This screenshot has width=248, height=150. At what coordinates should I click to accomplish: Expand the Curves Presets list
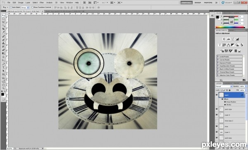click(x=218, y=60)
